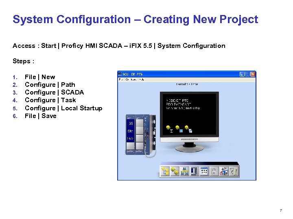The image size is (293, 219).
Task: Maximize the SCU - DT_PTS window
Action: pos(247,74)
